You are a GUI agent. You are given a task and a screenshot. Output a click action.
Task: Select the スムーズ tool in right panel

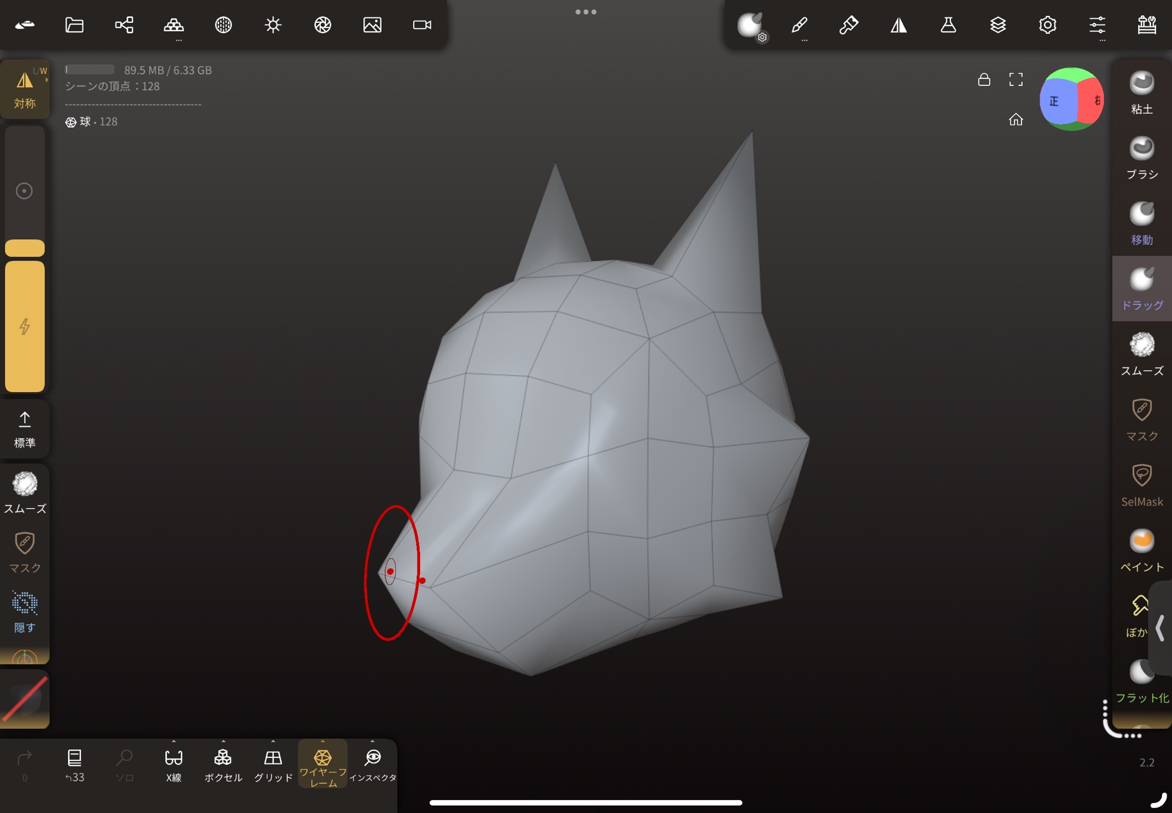[1142, 354]
